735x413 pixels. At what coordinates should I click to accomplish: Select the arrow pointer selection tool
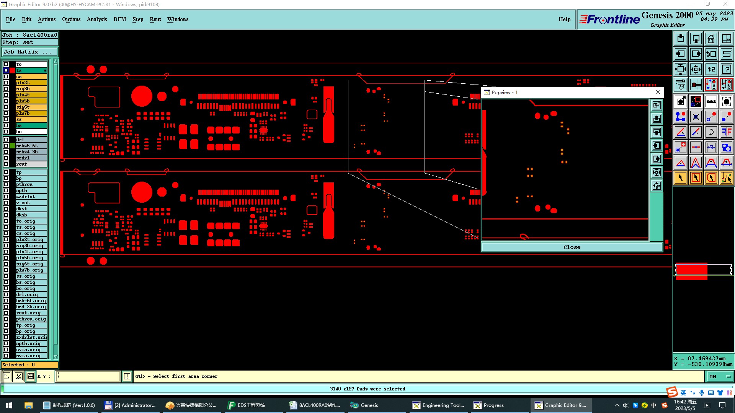click(x=681, y=178)
